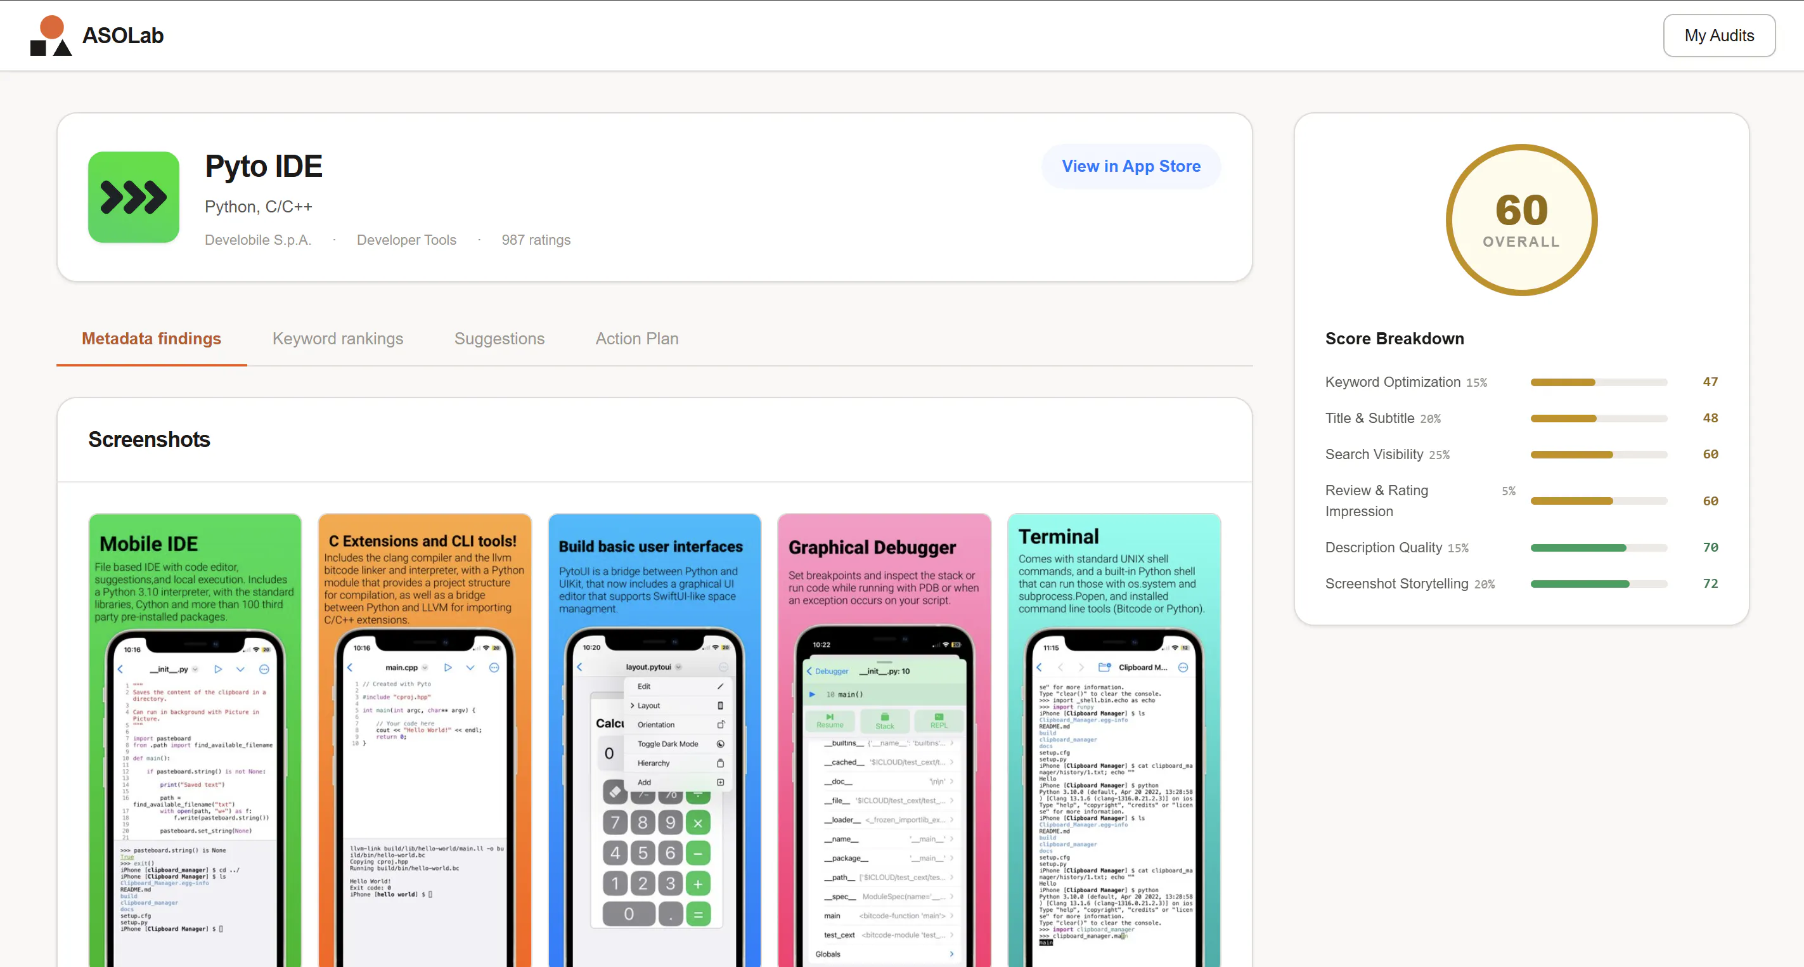The image size is (1804, 967).
Task: Click the Developer Tools category text
Action: click(x=406, y=240)
